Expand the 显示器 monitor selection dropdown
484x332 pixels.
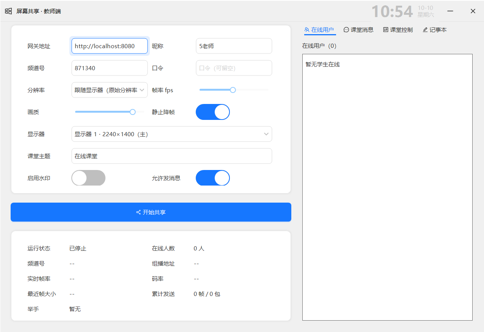[x=172, y=134]
